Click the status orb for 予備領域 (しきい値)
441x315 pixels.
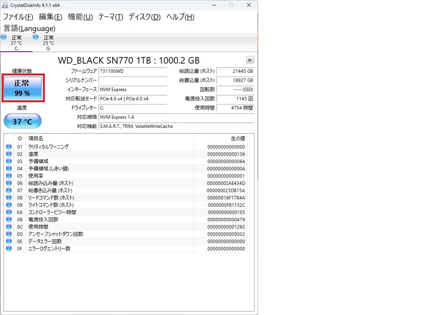pos(9,169)
